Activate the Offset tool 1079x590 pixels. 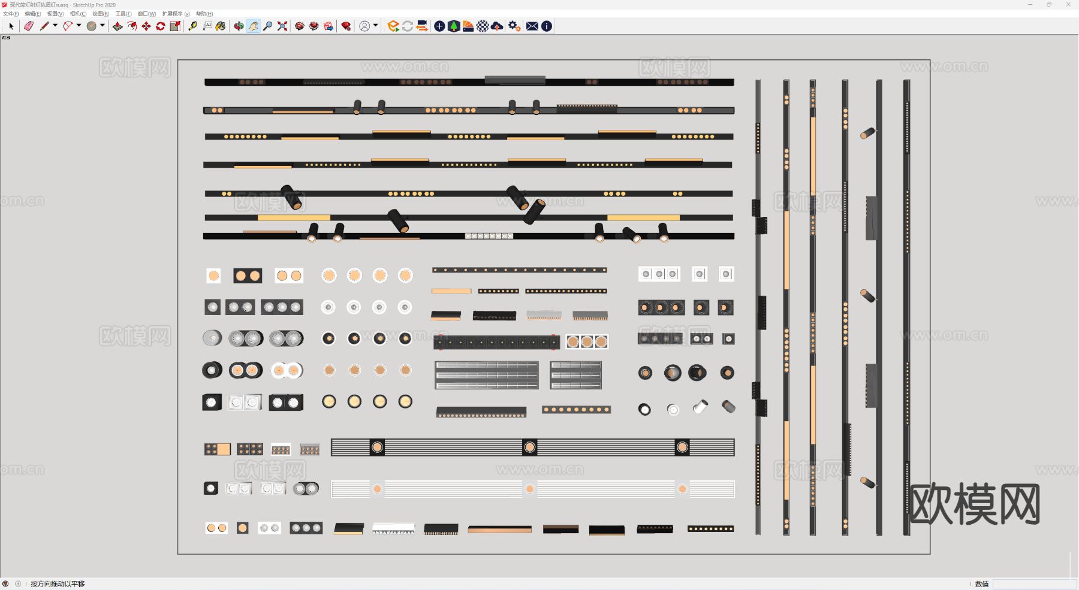[132, 26]
